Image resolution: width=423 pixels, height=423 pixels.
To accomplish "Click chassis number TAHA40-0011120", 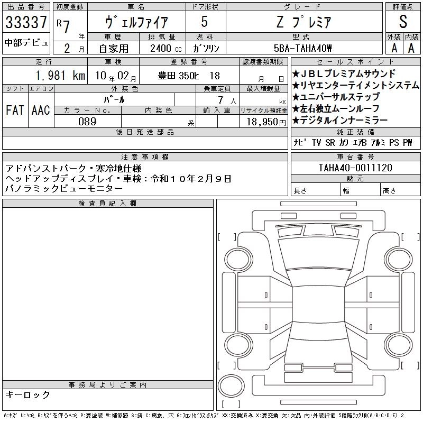I will (x=355, y=168).
